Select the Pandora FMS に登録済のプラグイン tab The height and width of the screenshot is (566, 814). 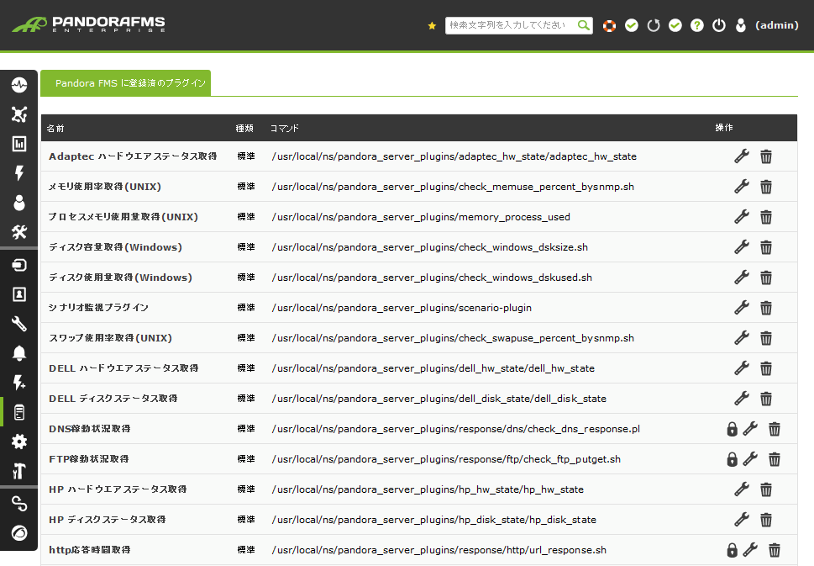click(x=126, y=83)
